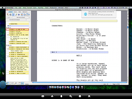Collapse the yellow note bar triangle in script
The image size is (132, 99).
coord(38,21)
